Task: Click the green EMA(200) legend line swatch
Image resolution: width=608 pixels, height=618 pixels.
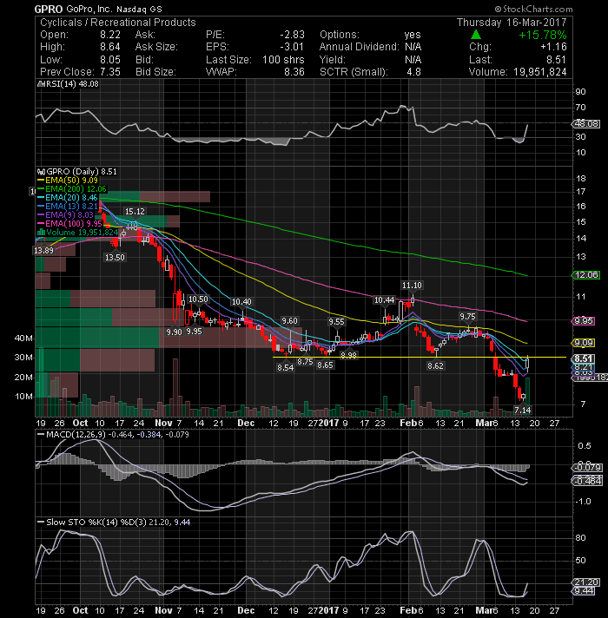Action: point(41,189)
